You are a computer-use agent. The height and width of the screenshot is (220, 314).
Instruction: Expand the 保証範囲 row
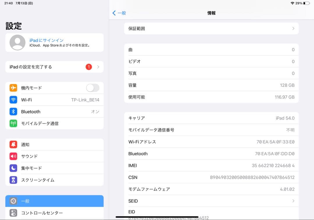pos(211,28)
